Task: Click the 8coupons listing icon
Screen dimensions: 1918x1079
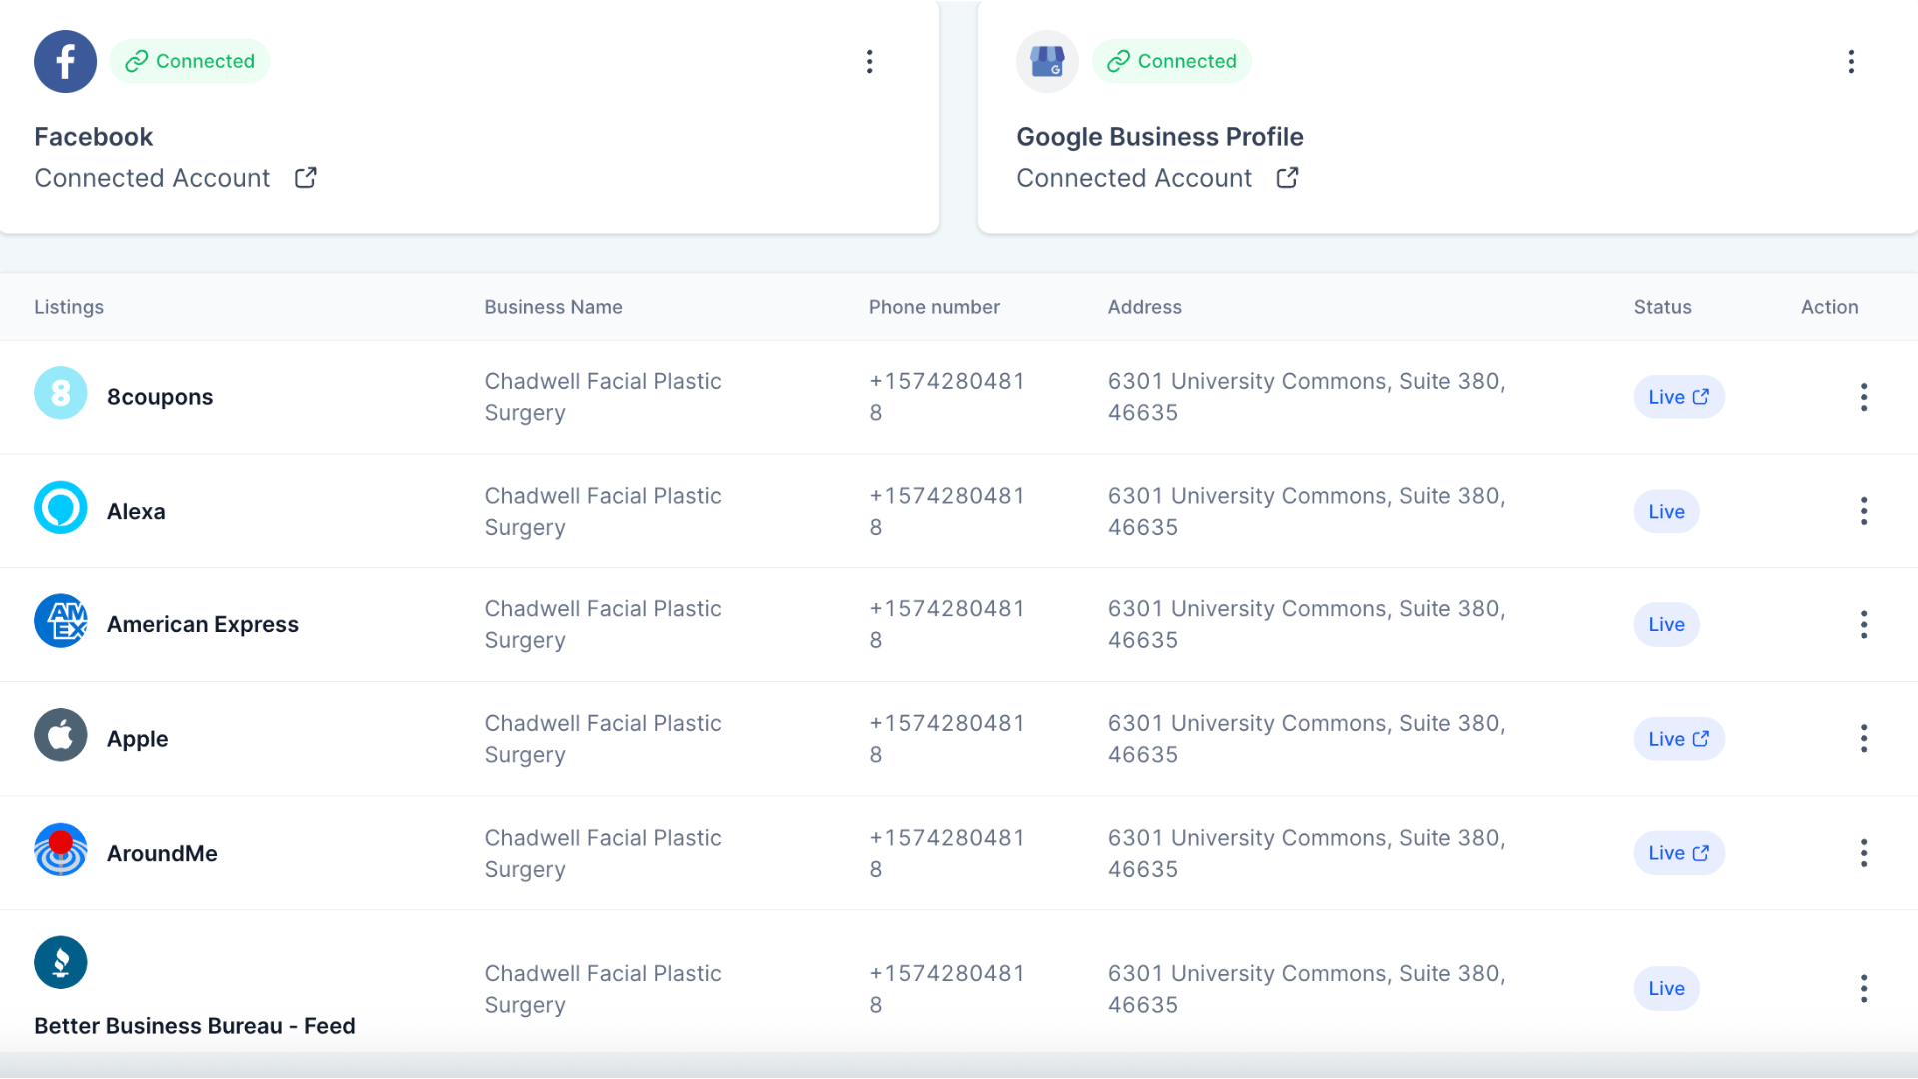Action: point(61,393)
